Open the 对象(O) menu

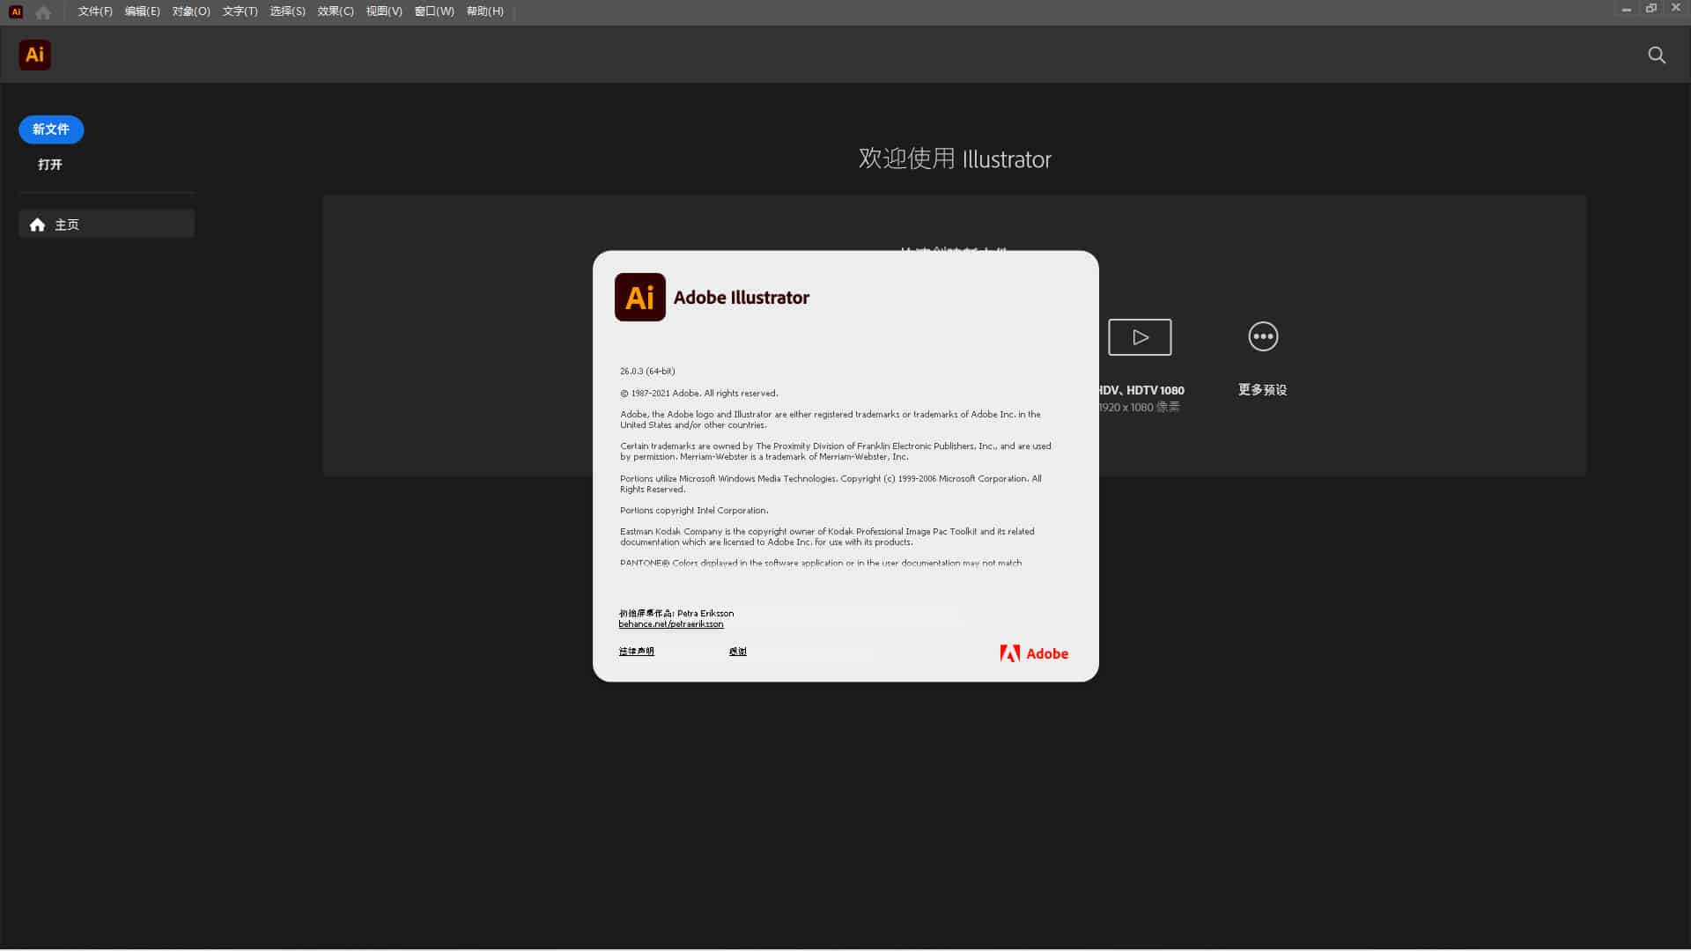191,11
